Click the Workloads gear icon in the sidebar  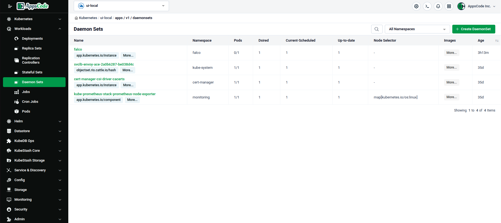tap(9, 29)
